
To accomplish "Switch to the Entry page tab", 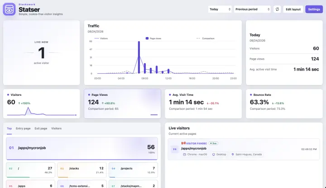I will (23, 128).
